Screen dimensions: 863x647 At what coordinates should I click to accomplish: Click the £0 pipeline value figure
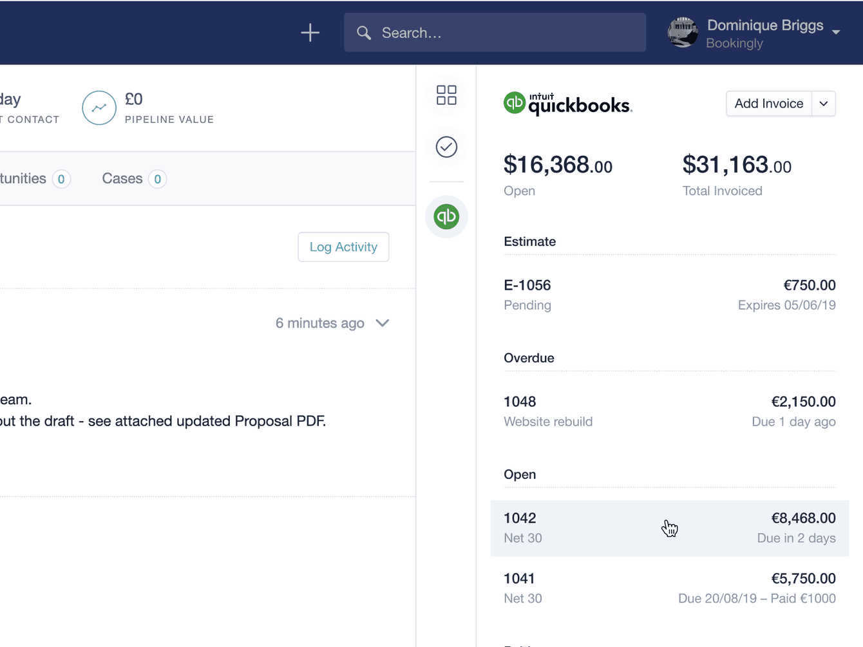pos(134,99)
